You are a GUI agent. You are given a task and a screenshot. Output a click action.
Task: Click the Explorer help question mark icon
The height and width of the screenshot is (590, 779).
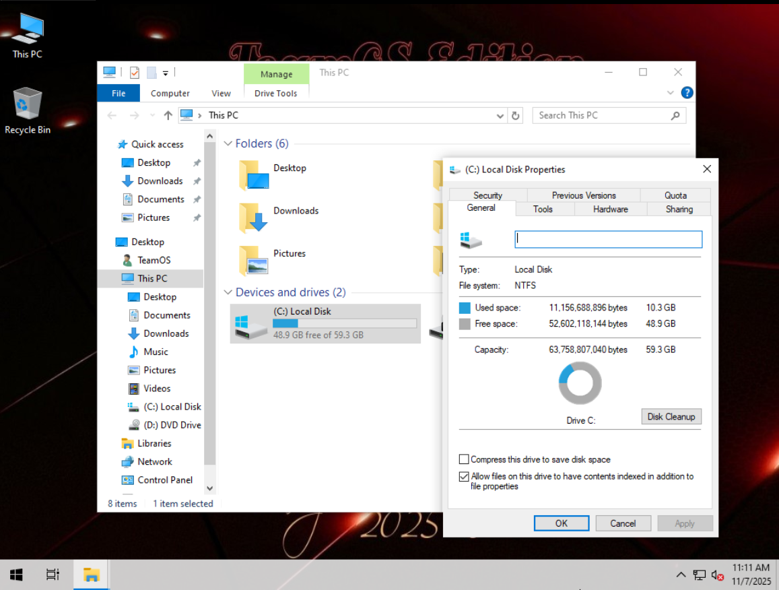point(687,93)
